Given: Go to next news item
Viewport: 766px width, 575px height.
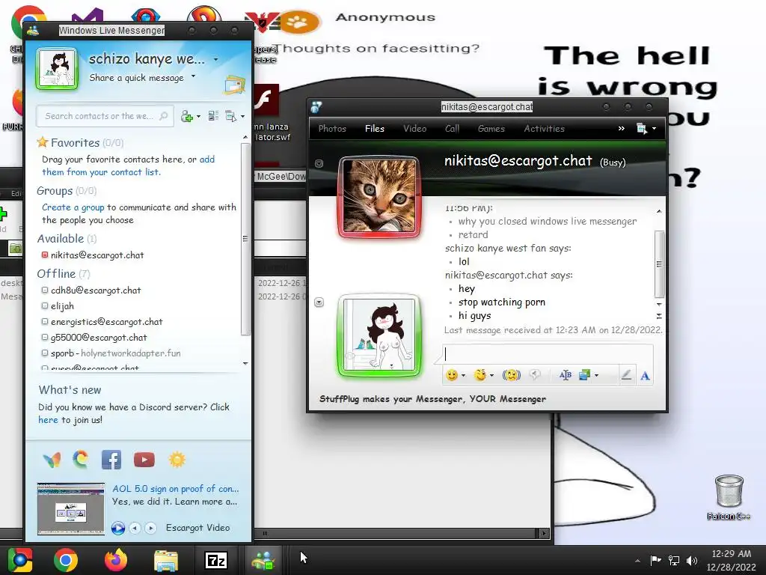Looking at the screenshot, I should (151, 528).
